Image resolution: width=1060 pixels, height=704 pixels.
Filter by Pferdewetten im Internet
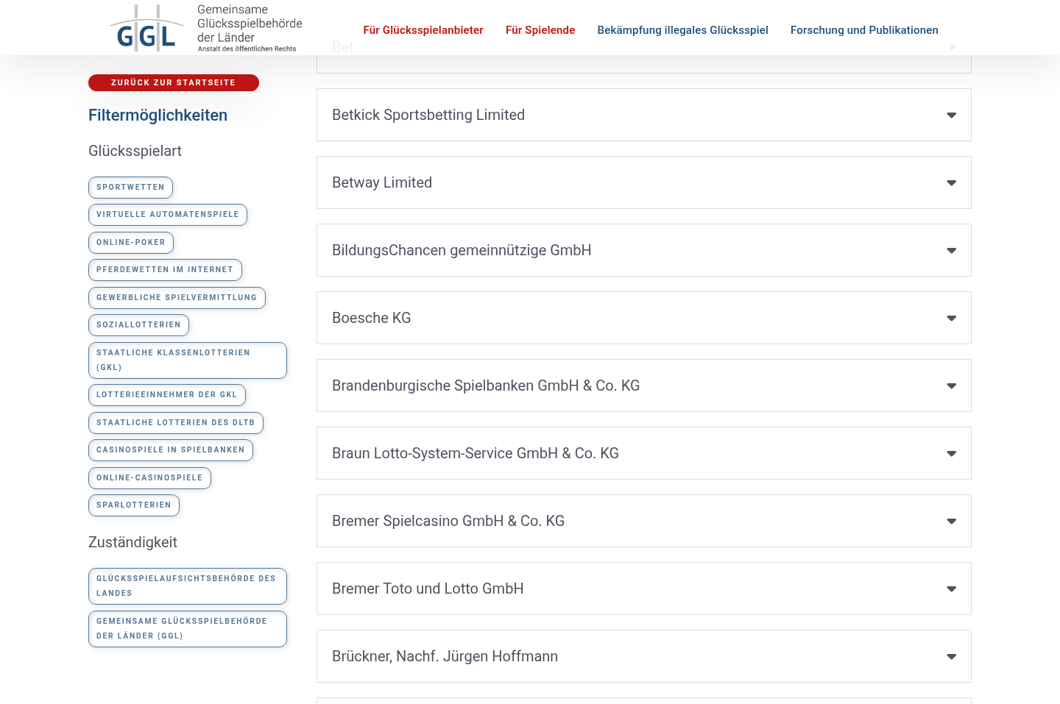click(x=165, y=270)
